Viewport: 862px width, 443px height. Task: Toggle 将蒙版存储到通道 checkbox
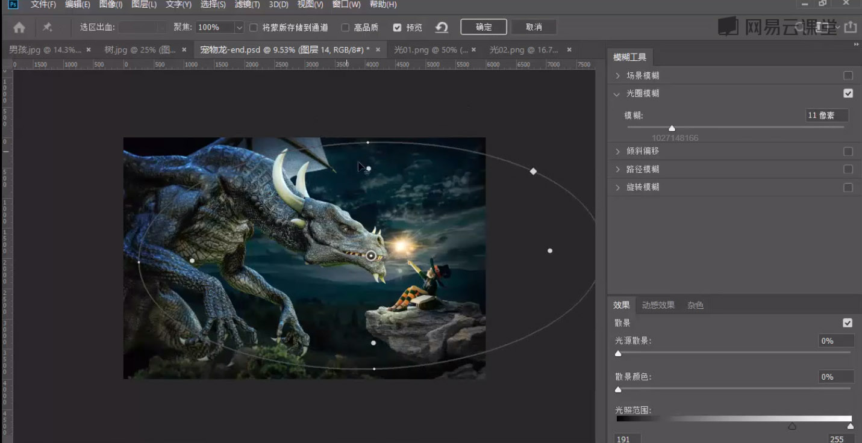254,27
